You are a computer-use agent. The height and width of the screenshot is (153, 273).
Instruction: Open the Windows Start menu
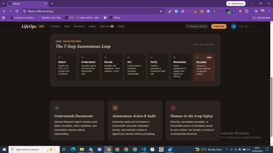point(4,149)
